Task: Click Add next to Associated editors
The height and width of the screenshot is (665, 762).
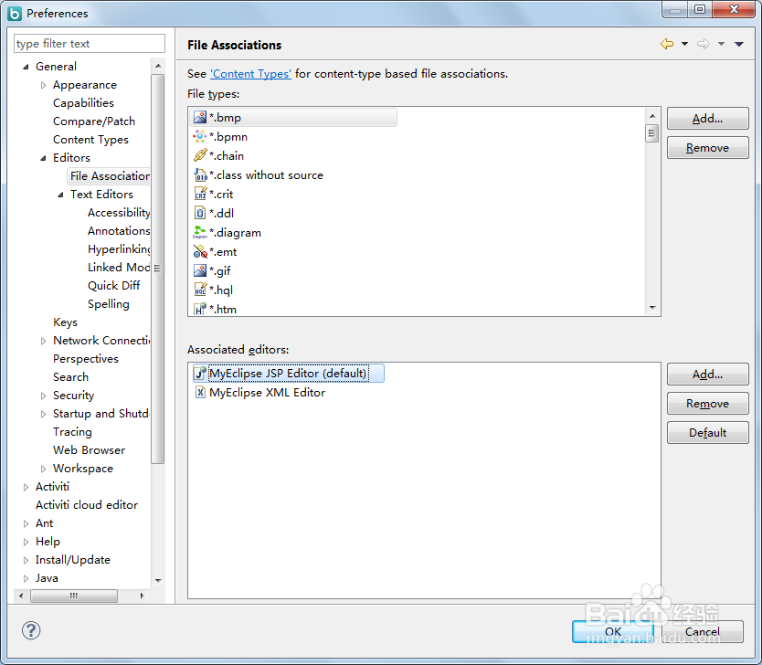Action: [x=707, y=374]
